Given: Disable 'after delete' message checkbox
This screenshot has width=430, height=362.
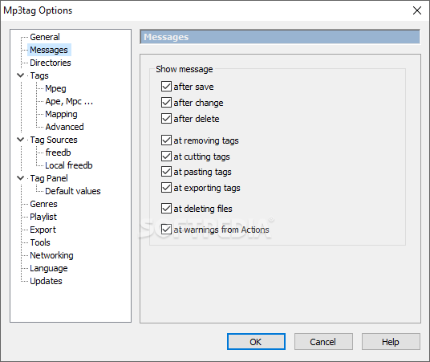Looking at the screenshot, I should (166, 119).
